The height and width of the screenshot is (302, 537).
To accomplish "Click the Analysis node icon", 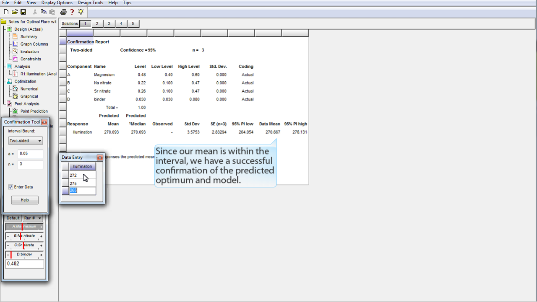I will pyautogui.click(x=10, y=66).
